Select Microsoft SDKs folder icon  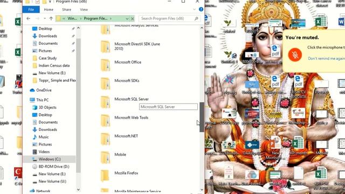coord(105,84)
